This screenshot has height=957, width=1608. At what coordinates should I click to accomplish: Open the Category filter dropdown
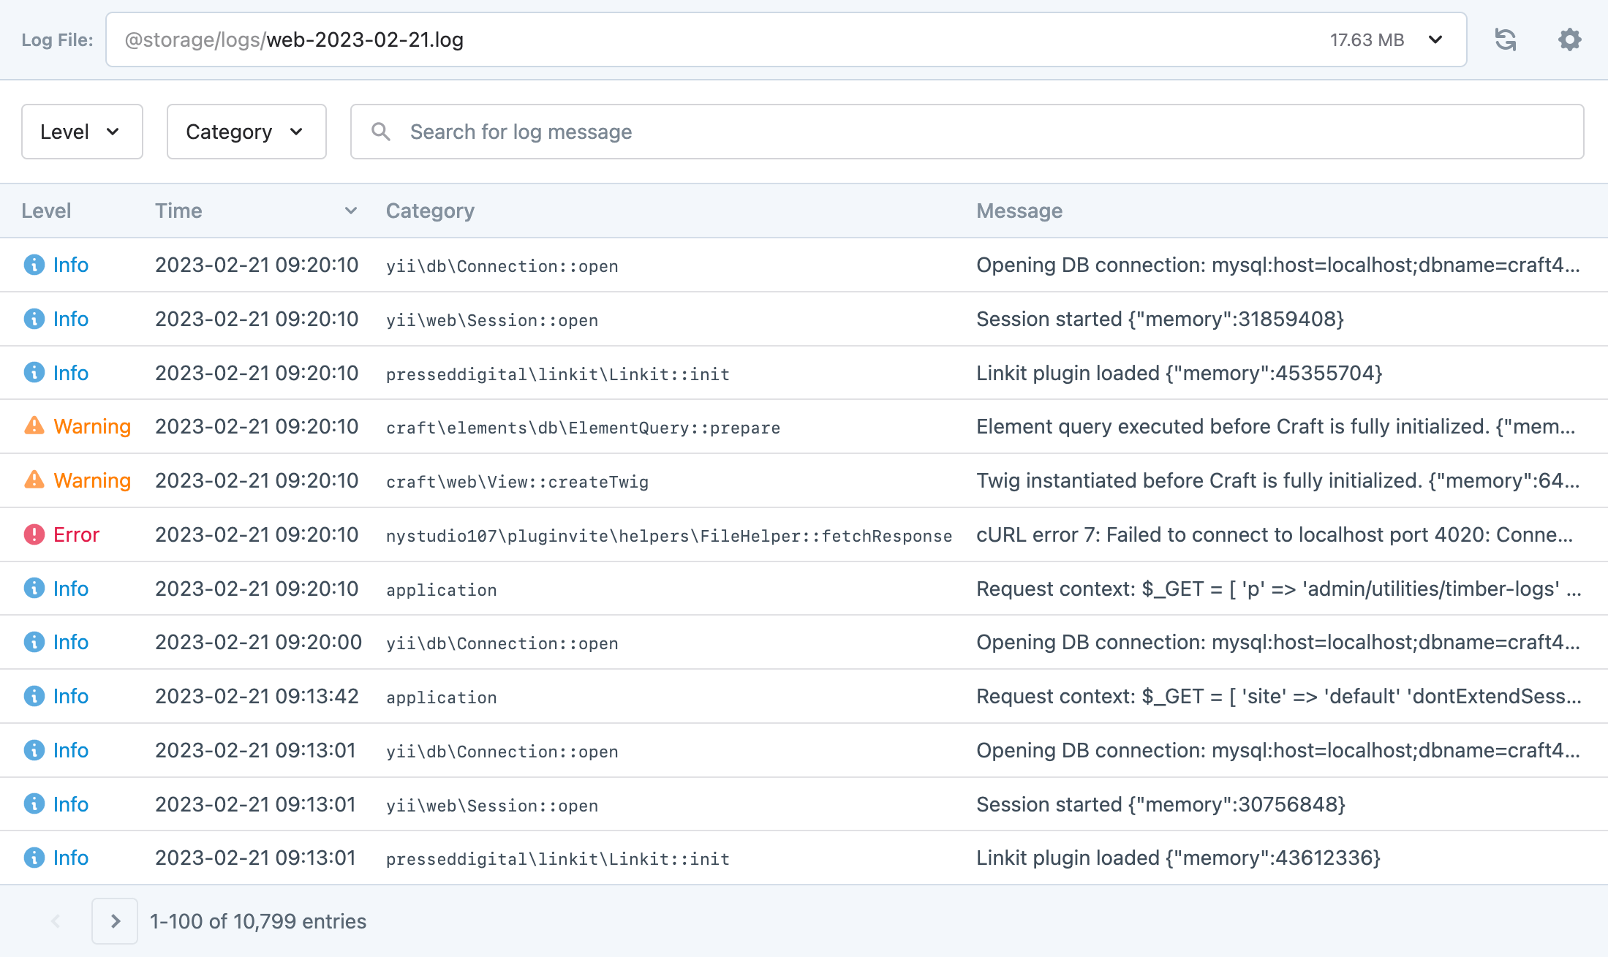tap(246, 132)
